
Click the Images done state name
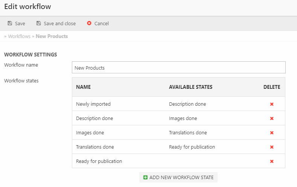pos(90,133)
